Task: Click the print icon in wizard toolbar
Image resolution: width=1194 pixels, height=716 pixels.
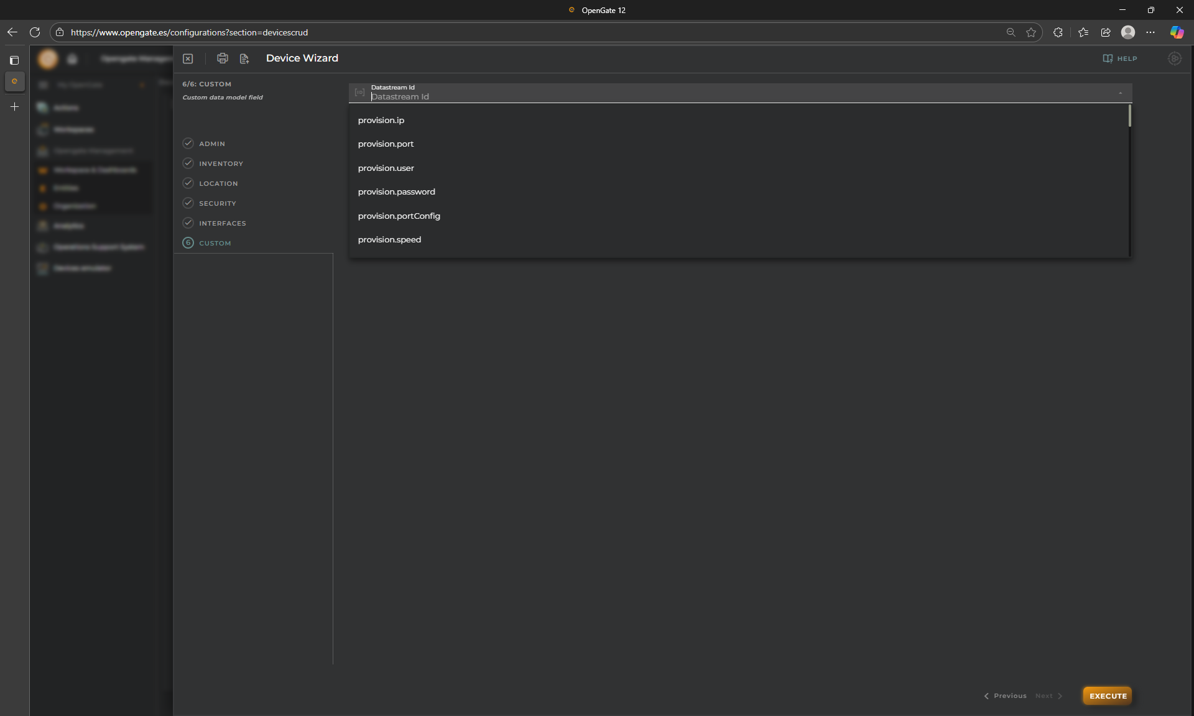Action: (222, 58)
